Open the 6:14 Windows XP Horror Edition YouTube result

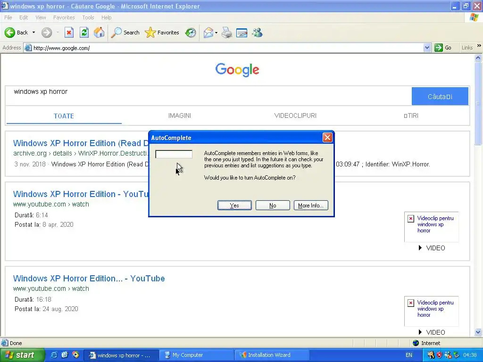[x=81, y=194]
